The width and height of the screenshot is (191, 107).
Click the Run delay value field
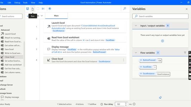point(120,104)
